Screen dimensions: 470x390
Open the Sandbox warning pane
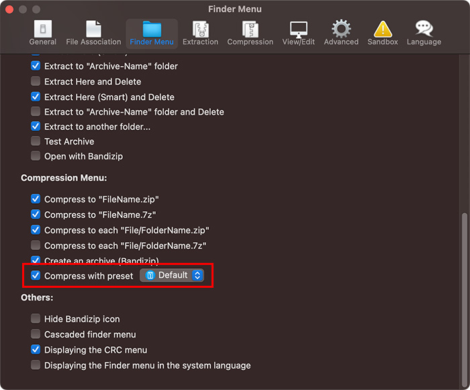click(382, 33)
